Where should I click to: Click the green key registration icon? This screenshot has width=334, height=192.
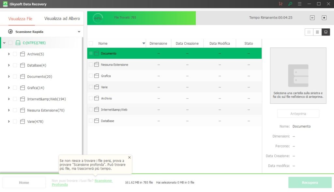290,4
